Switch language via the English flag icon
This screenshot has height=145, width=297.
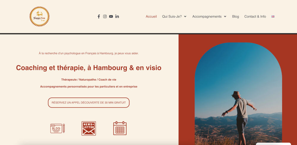tap(273, 16)
